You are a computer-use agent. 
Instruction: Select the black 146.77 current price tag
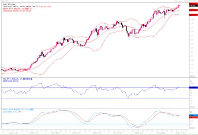193,6
